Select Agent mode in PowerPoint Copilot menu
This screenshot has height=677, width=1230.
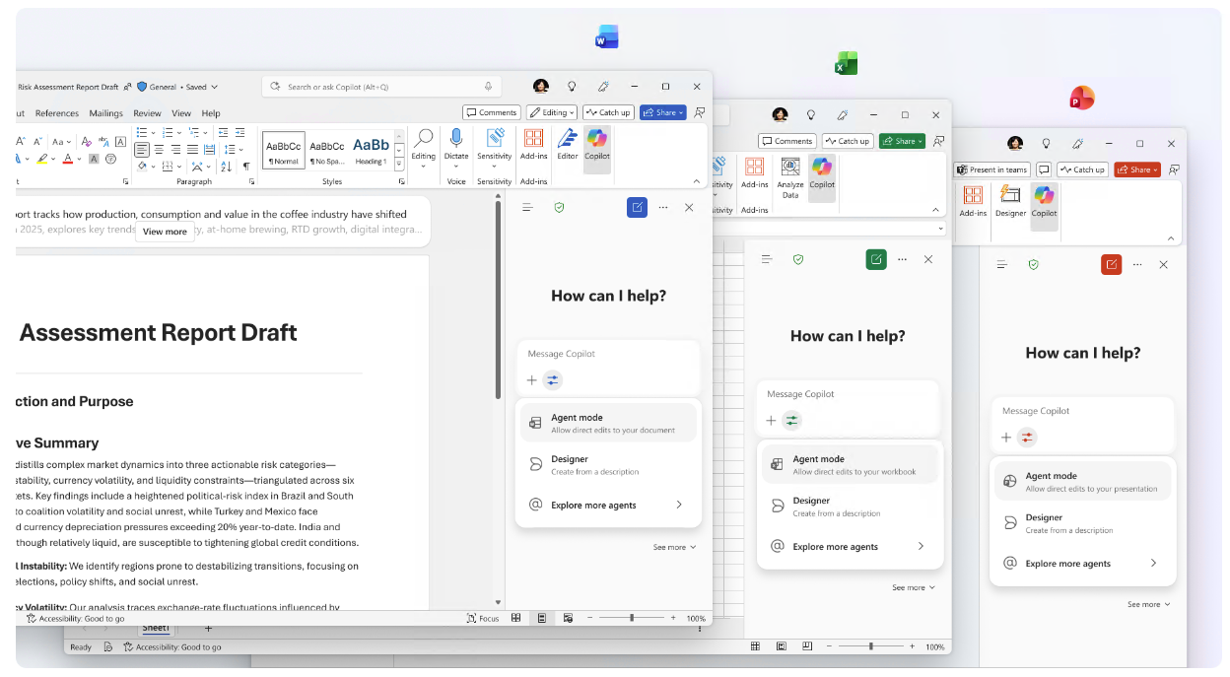(1082, 481)
